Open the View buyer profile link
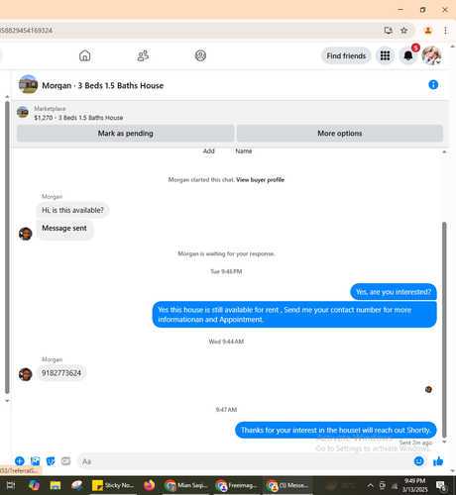The height and width of the screenshot is (495, 456). (x=260, y=180)
